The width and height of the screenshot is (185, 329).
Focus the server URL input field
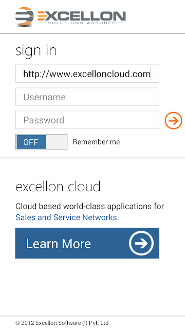tap(87, 74)
